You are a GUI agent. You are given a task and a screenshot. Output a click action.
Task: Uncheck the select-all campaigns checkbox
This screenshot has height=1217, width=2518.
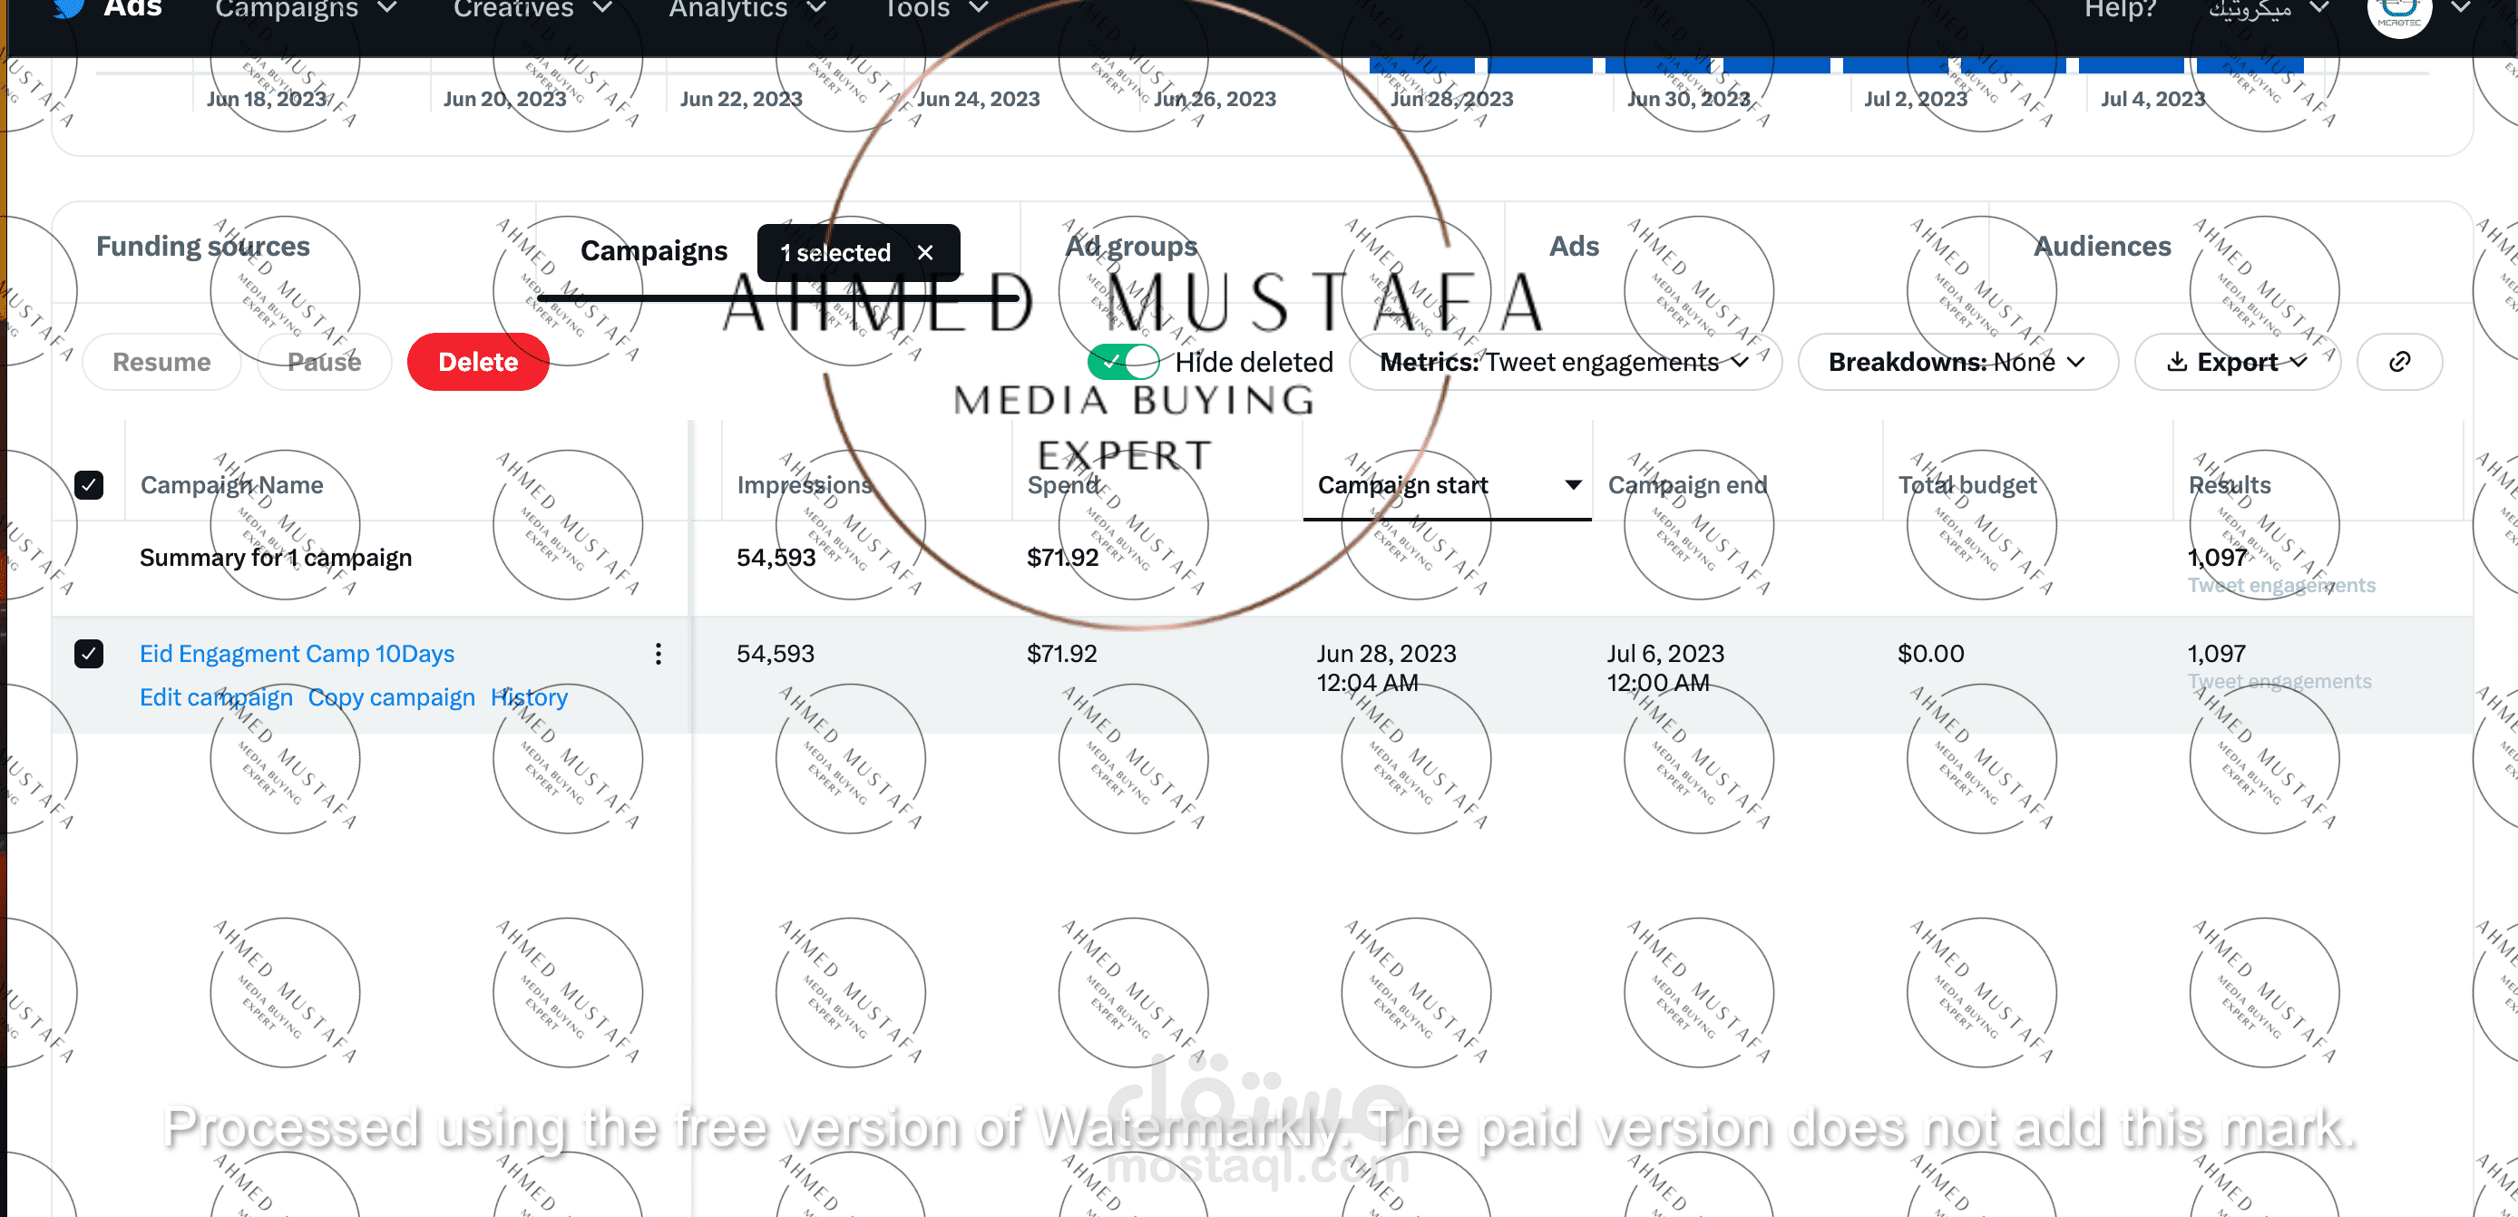click(89, 485)
